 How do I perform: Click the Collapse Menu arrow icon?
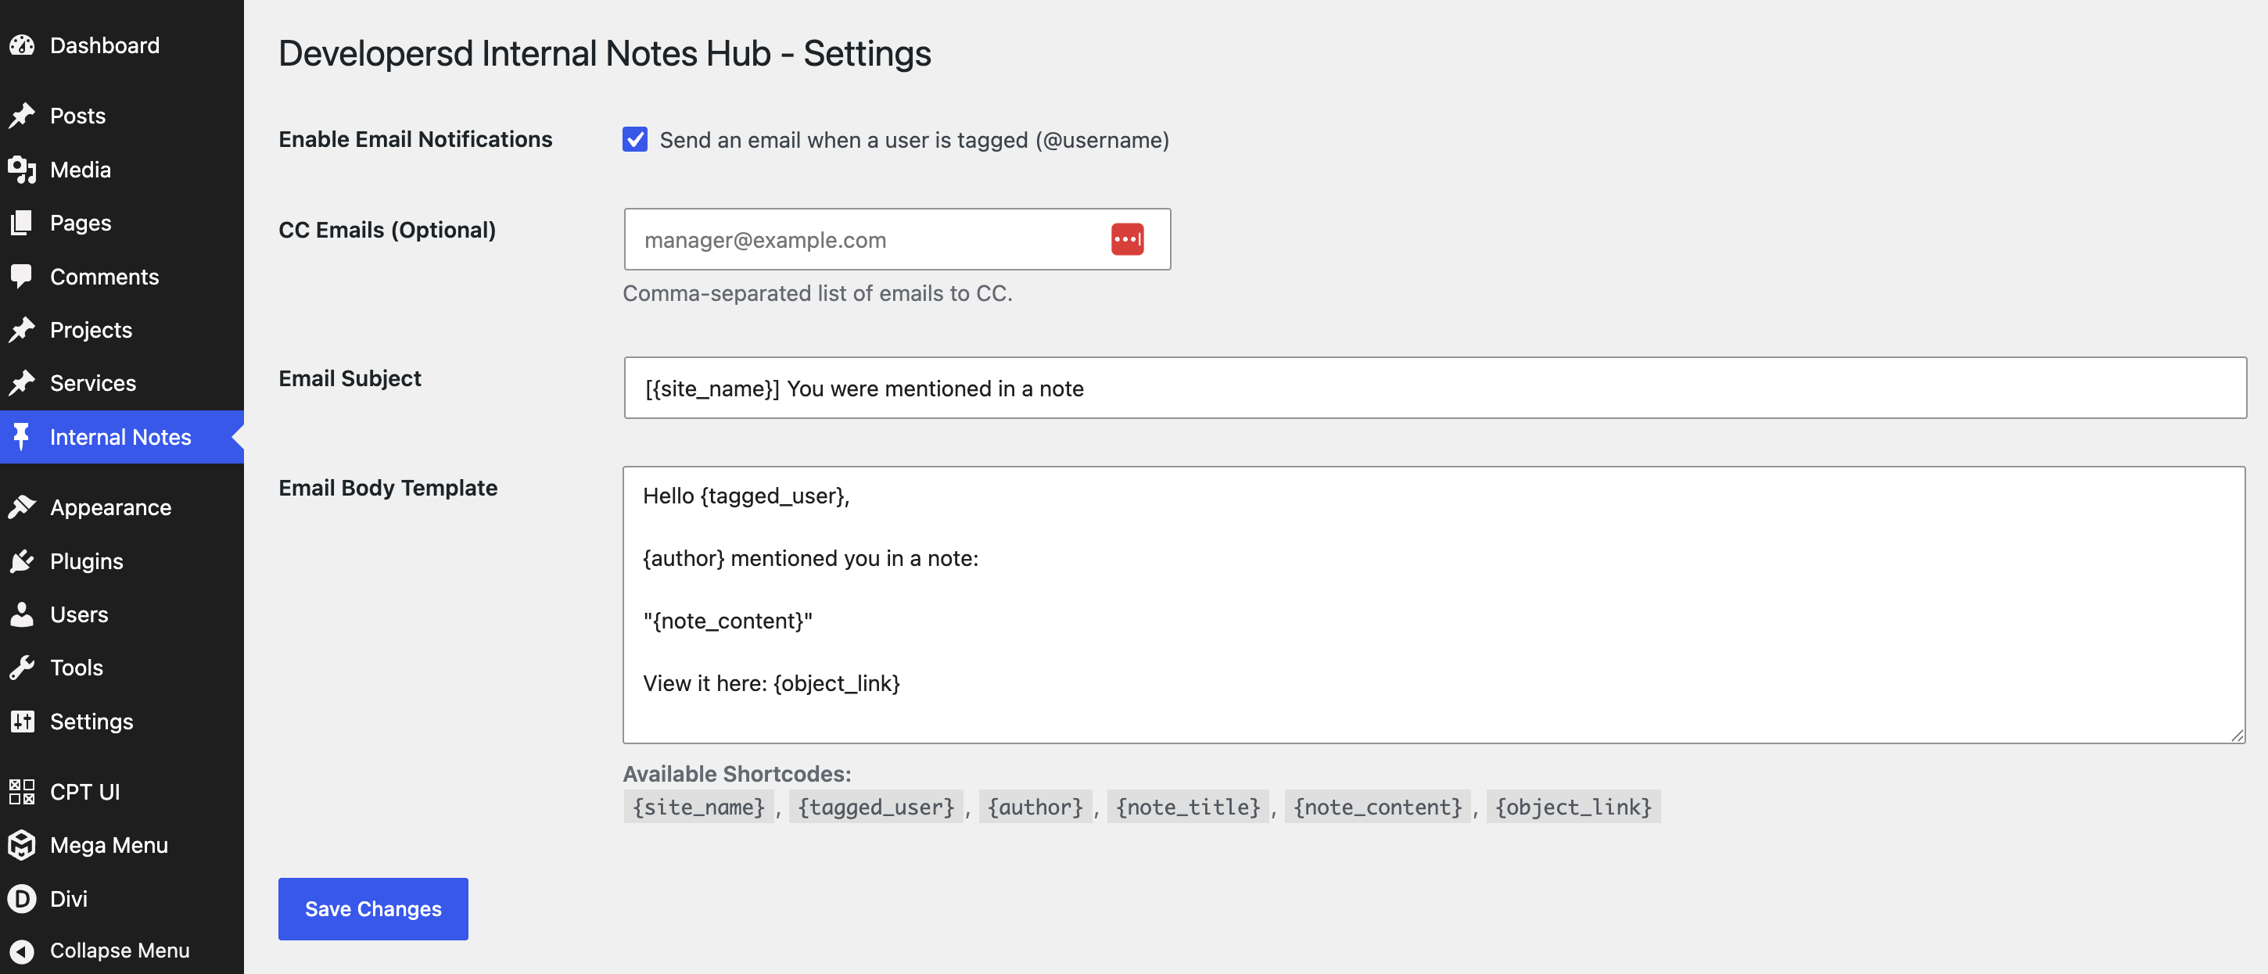point(22,951)
